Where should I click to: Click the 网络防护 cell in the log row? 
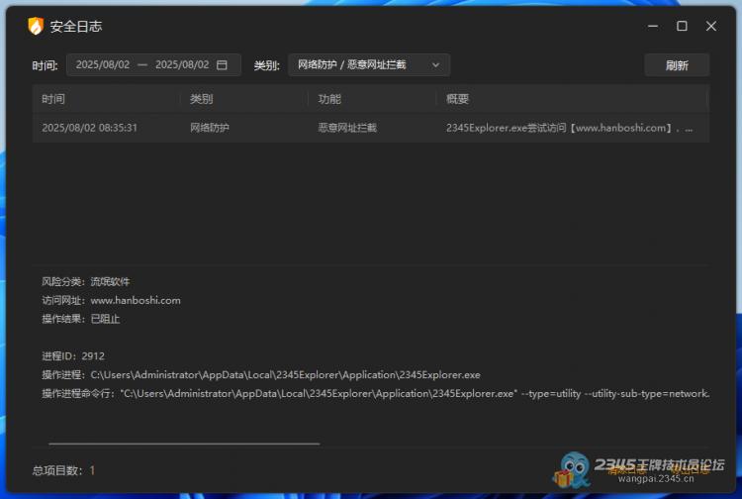[210, 128]
